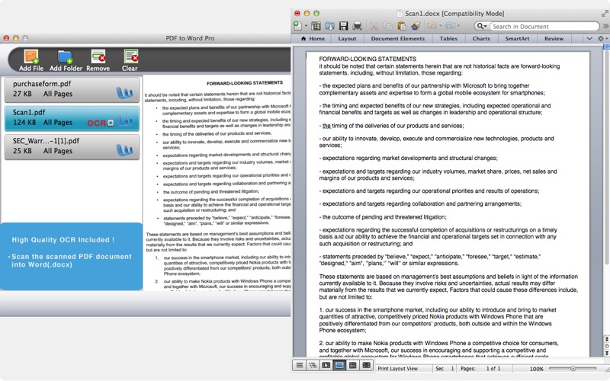This screenshot has height=381, width=610.
Task: Switch to the Layout ribbon tab
Action: point(347,39)
